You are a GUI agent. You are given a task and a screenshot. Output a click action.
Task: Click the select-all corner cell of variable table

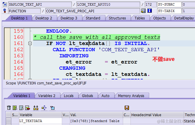tap(9, 115)
